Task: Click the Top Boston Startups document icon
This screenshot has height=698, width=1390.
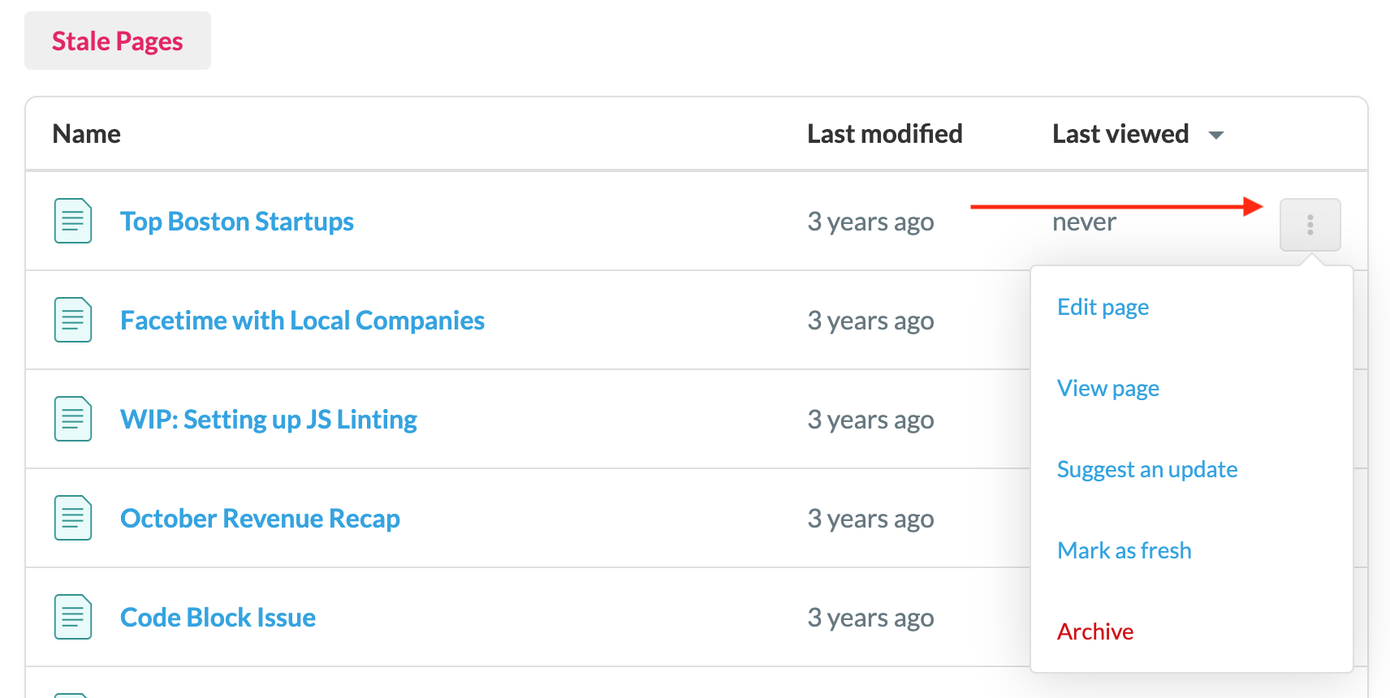Action: (73, 221)
